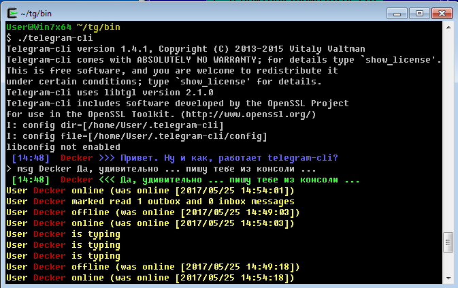The width and height of the screenshot is (458, 288).
Task: Click the incoming 'Привет' message line
Action: [x=175, y=158]
